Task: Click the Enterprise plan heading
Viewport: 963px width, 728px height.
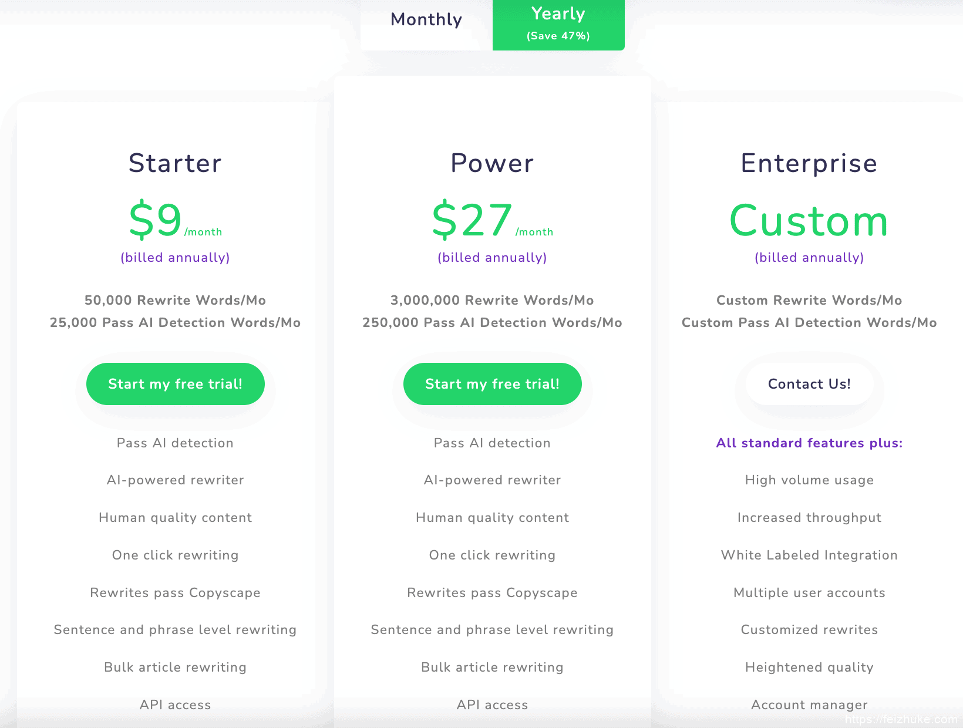Action: 809,163
